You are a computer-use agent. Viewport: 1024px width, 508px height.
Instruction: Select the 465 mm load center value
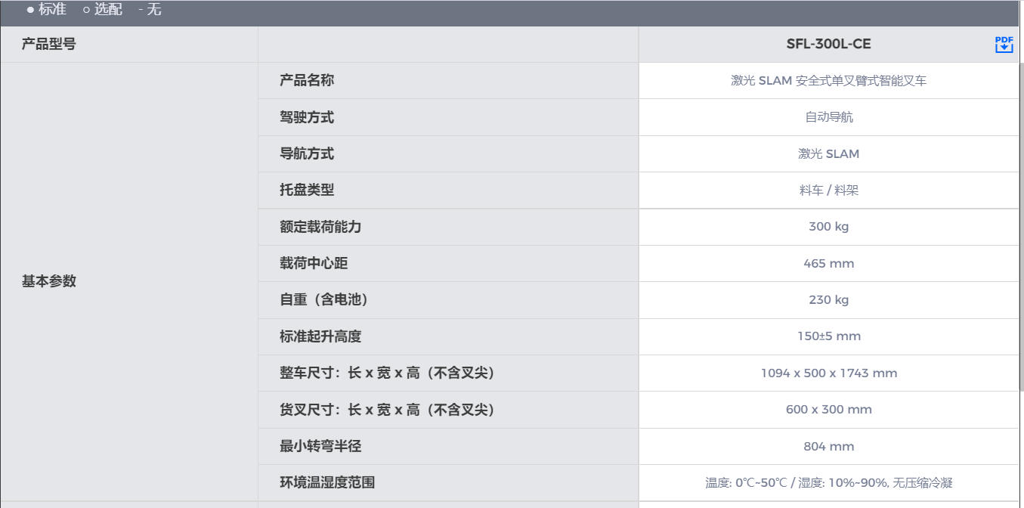coord(828,263)
